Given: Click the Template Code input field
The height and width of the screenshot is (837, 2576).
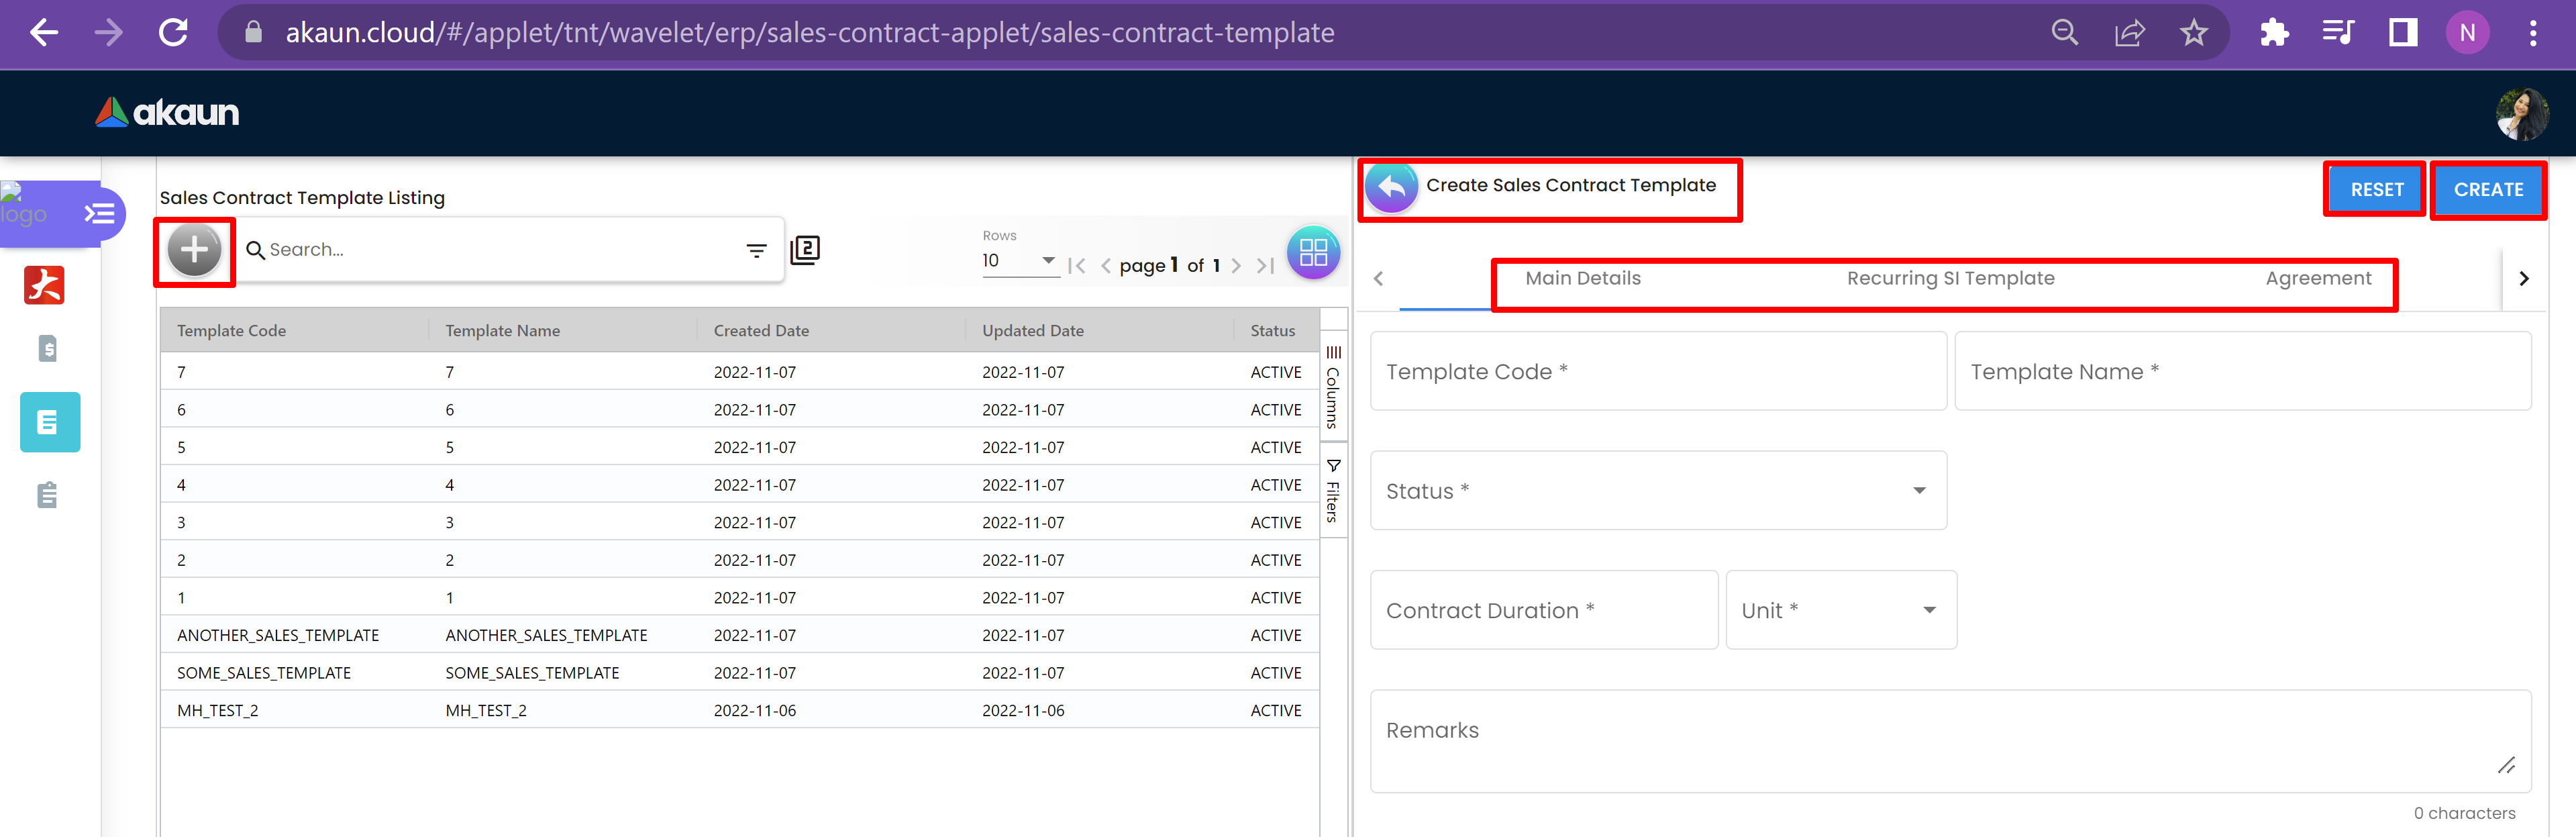Looking at the screenshot, I should pos(1657,372).
